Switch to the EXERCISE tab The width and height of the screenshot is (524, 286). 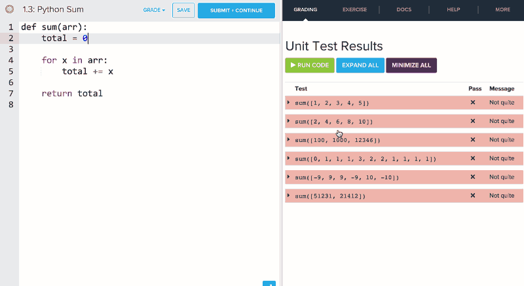tap(354, 10)
